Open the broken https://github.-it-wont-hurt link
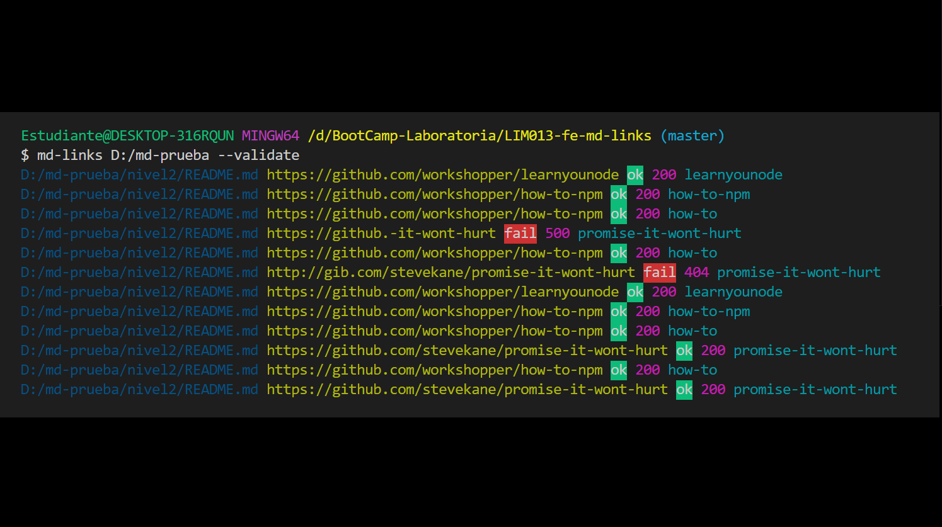The width and height of the screenshot is (942, 527). 381,233
